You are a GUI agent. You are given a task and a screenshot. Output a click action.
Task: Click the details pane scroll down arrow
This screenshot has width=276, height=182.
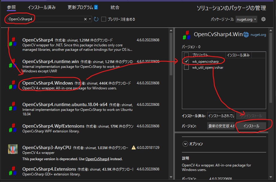271,177
